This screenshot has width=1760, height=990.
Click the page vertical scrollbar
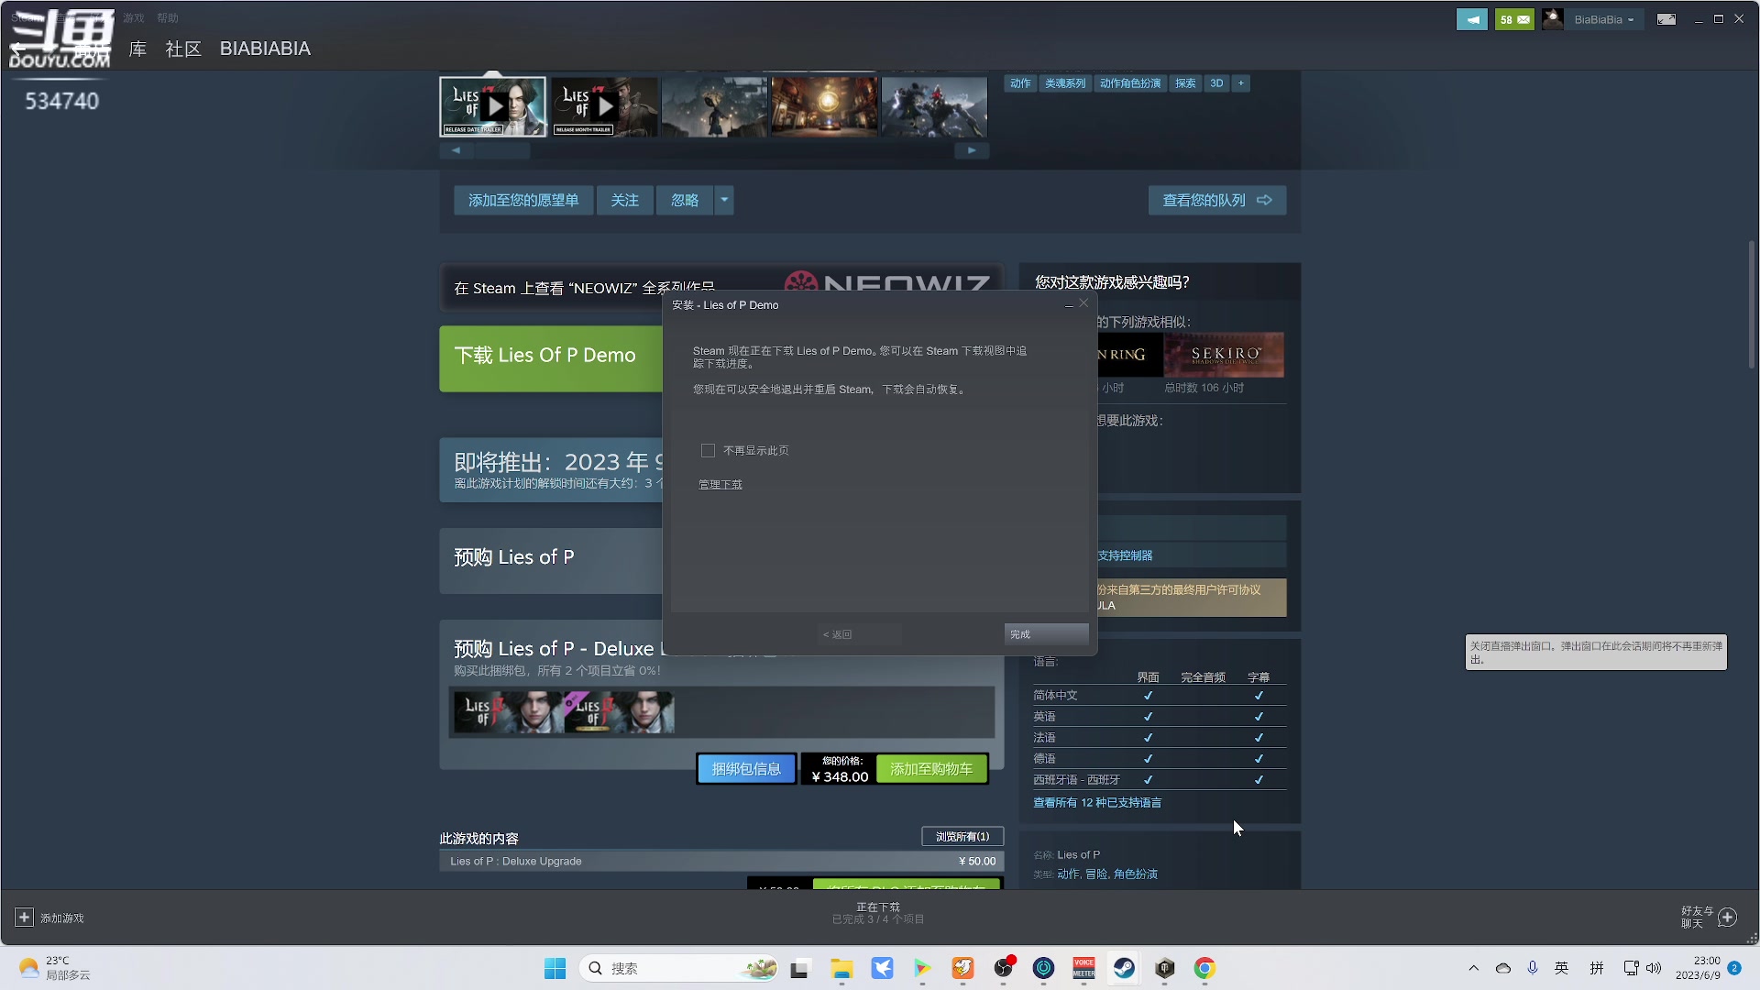point(1752,304)
